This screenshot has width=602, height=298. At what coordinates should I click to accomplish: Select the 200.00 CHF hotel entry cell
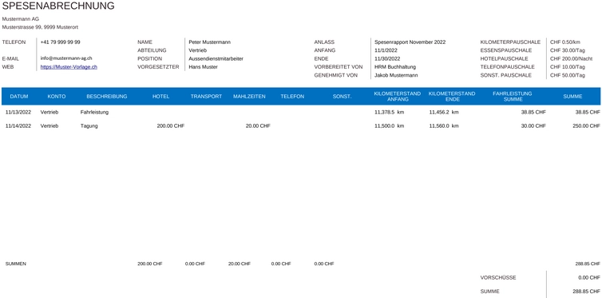pos(171,126)
